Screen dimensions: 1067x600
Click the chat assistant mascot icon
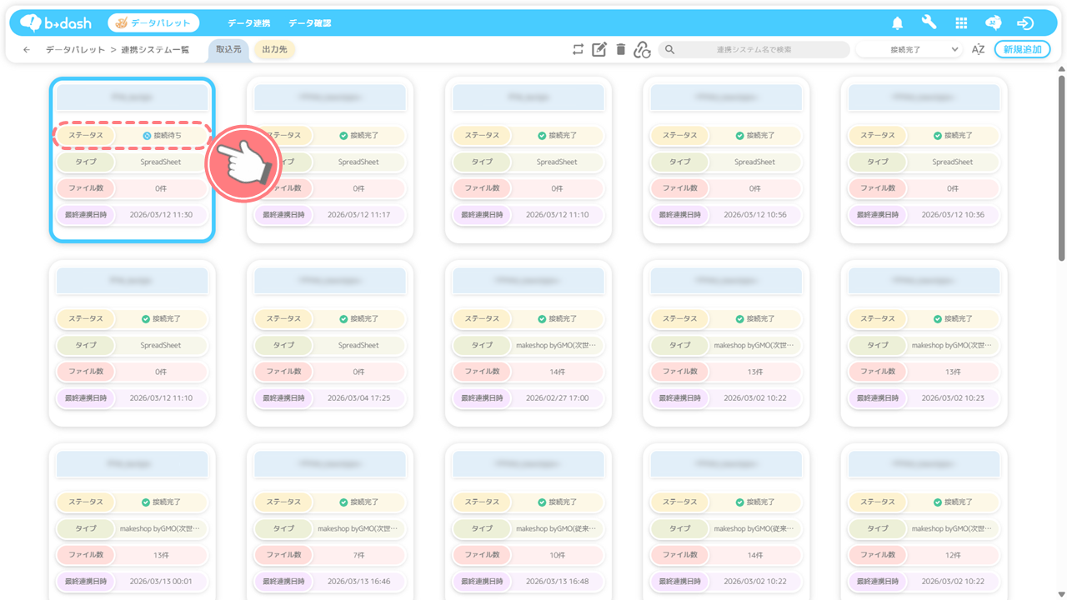[x=993, y=23]
